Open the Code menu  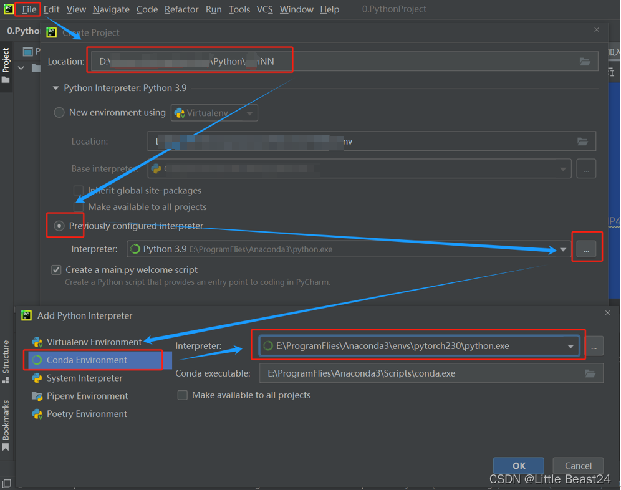(x=147, y=9)
